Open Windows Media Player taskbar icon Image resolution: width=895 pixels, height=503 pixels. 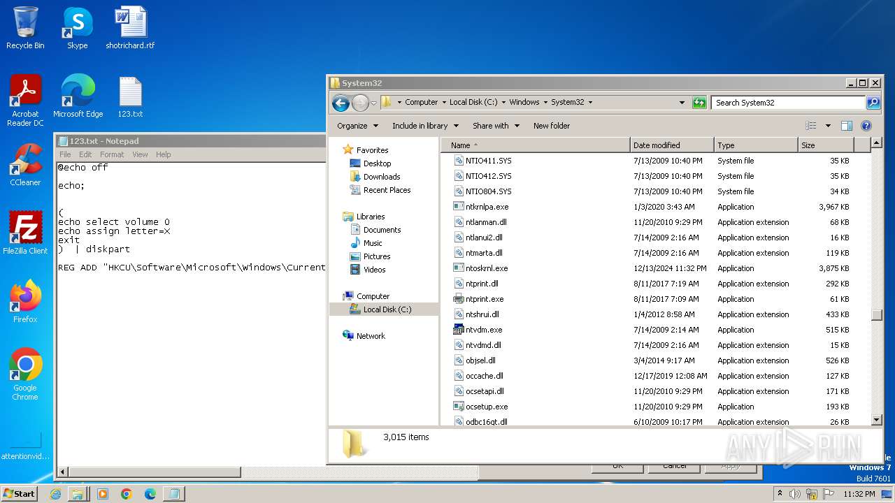coord(103,494)
